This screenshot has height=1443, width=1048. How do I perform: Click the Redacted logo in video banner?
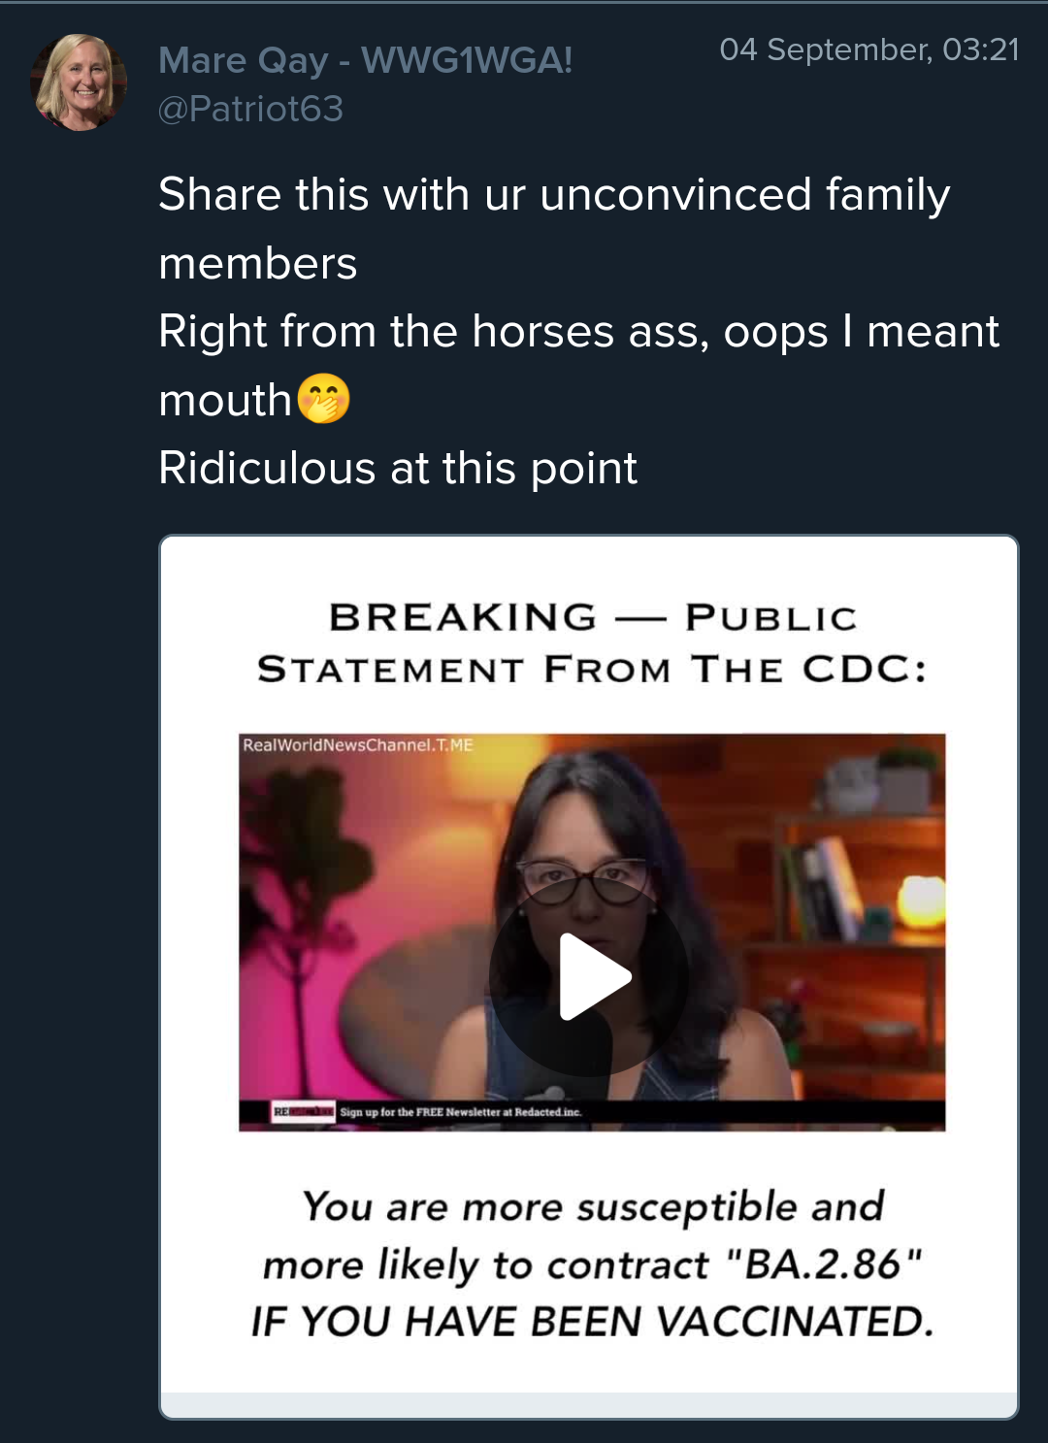(304, 1111)
